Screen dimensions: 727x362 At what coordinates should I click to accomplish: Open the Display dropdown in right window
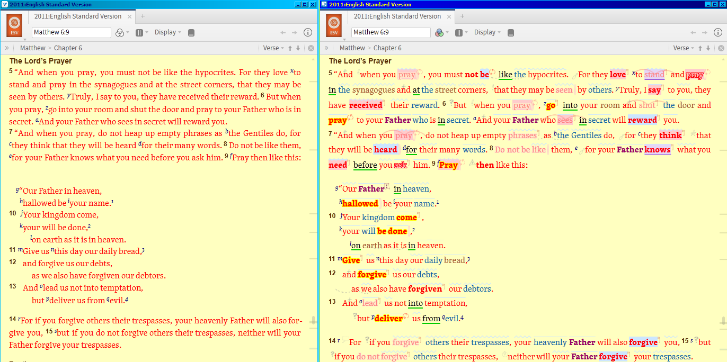coord(487,32)
